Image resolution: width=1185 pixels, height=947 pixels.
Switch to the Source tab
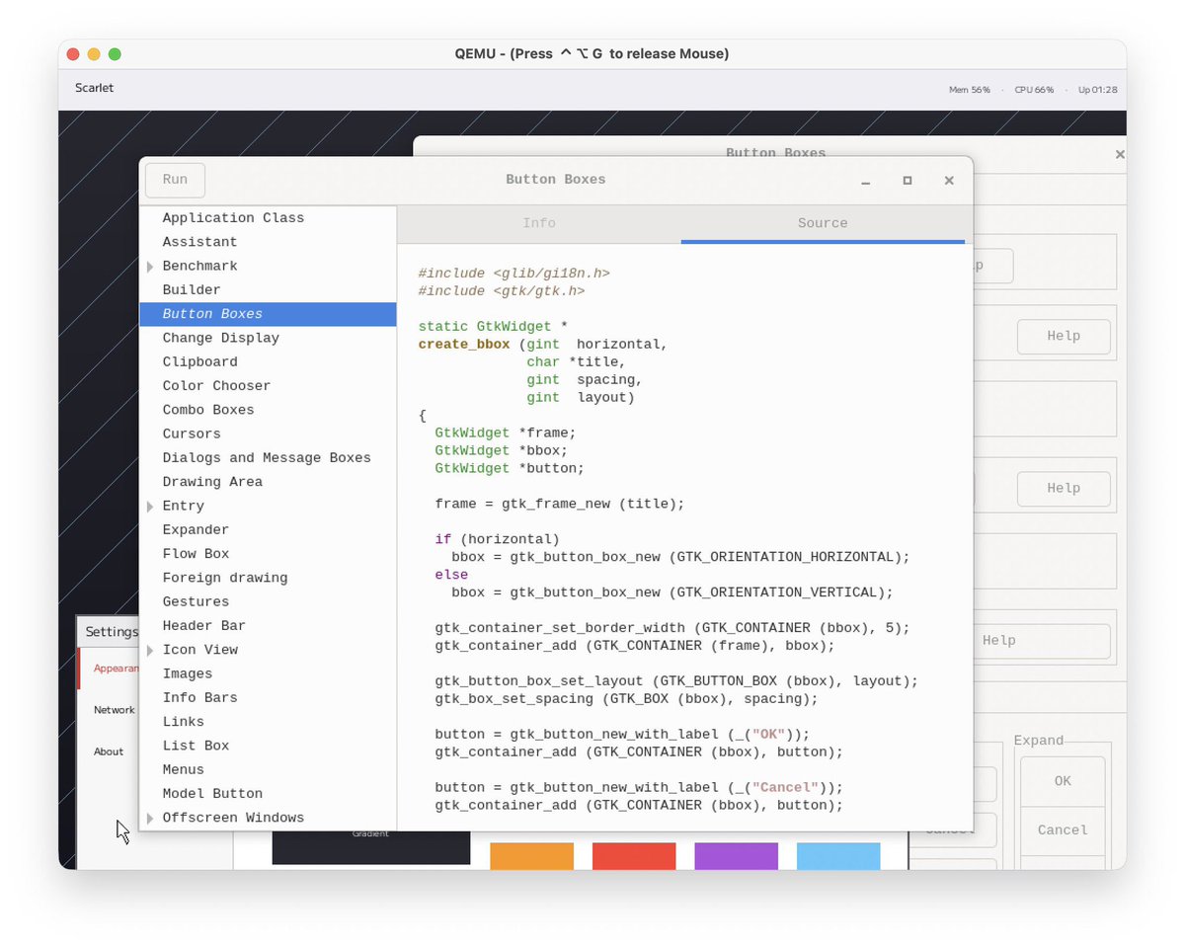pos(823,223)
